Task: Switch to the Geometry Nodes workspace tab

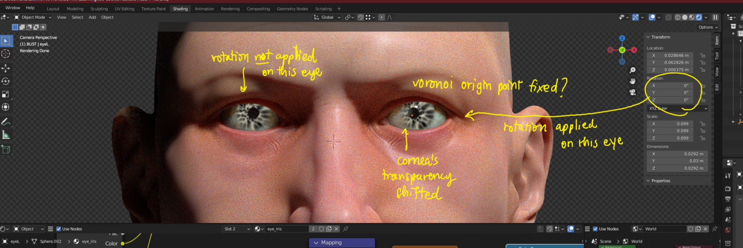Action: click(x=293, y=9)
